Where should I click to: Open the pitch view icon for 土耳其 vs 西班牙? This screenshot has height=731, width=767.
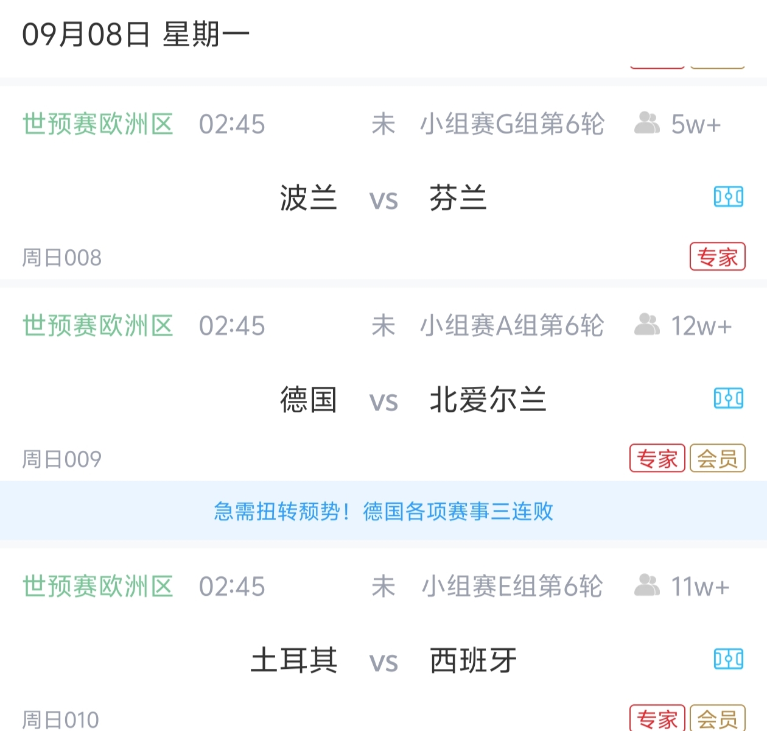point(729,659)
